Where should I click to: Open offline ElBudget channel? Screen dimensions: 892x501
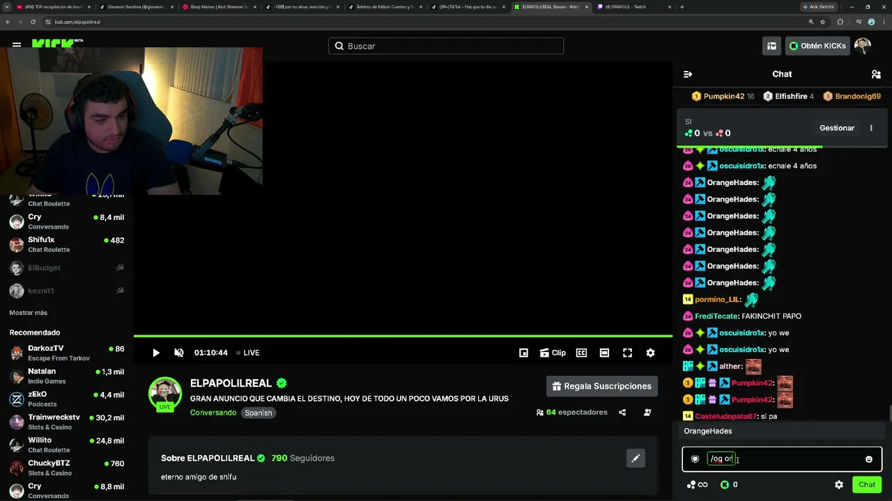pyautogui.click(x=67, y=268)
